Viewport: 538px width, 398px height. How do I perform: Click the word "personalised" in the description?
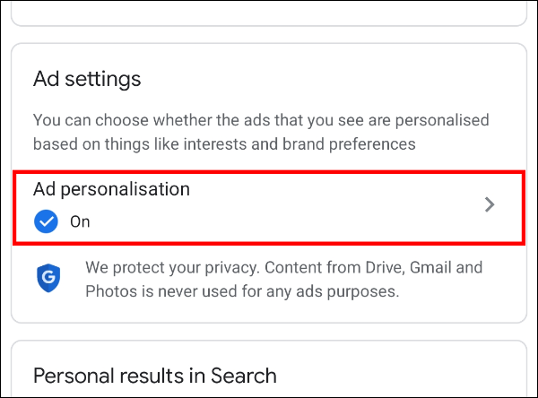tap(442, 121)
